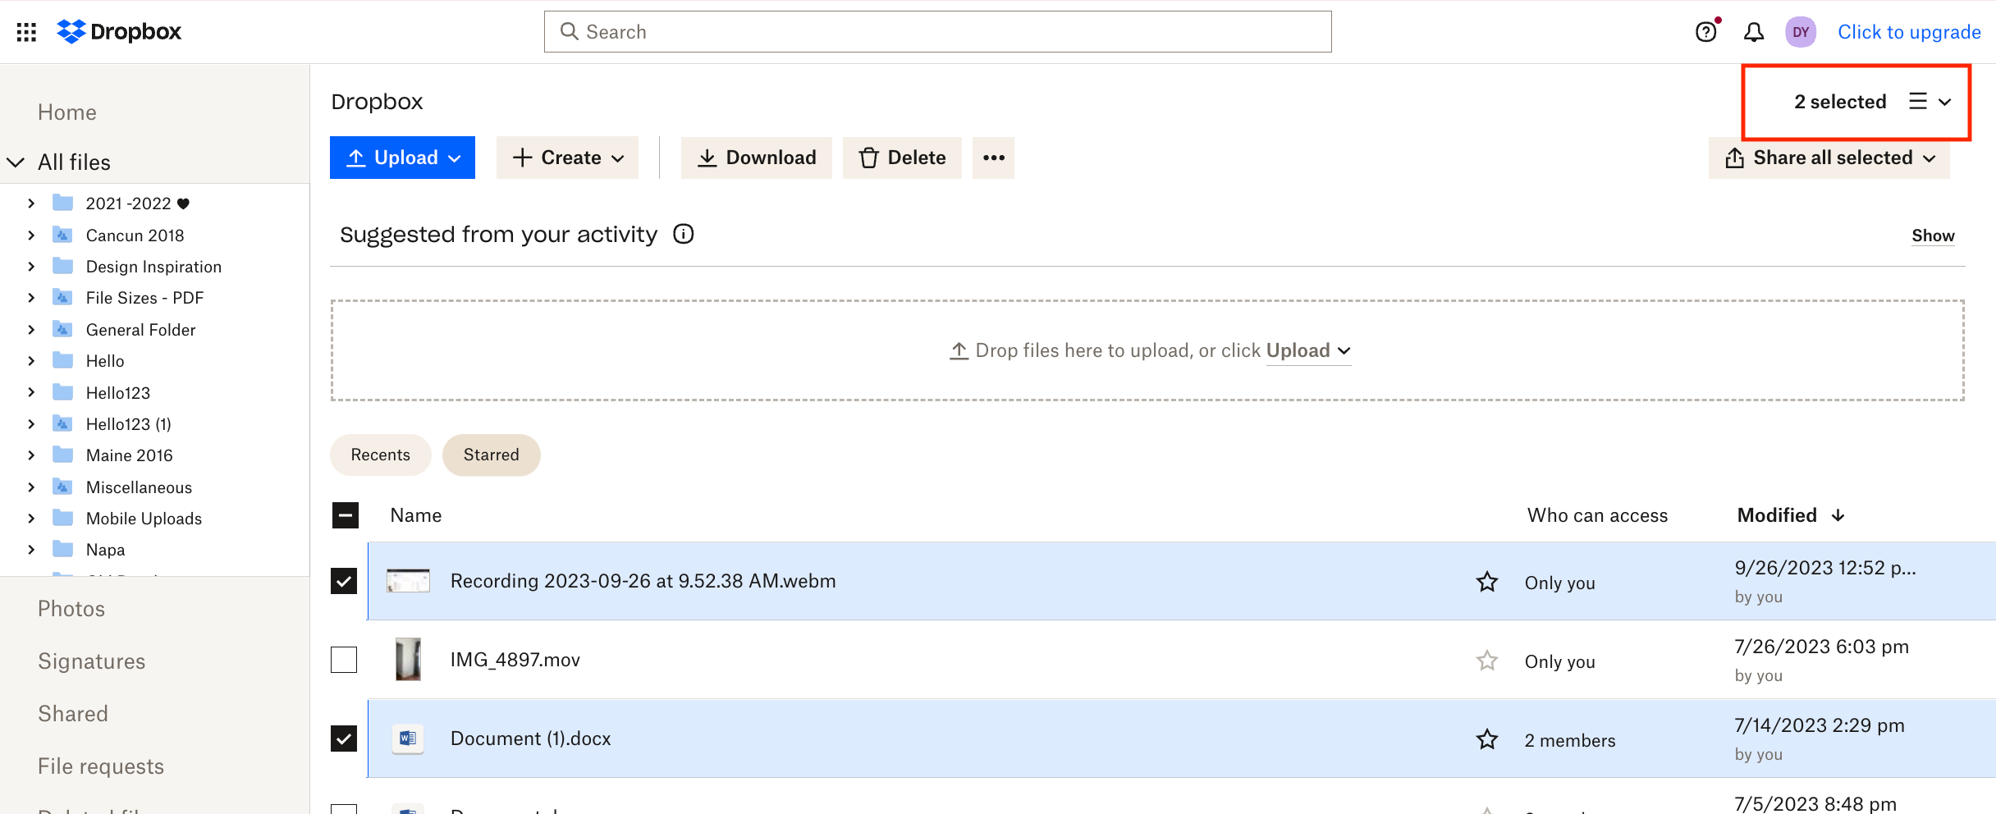Check the IMG_4897.mov checkbox
Viewport: 1996px width, 814px height.
click(x=344, y=660)
